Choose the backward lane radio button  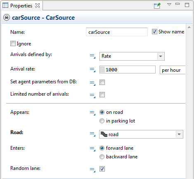(x=102, y=157)
